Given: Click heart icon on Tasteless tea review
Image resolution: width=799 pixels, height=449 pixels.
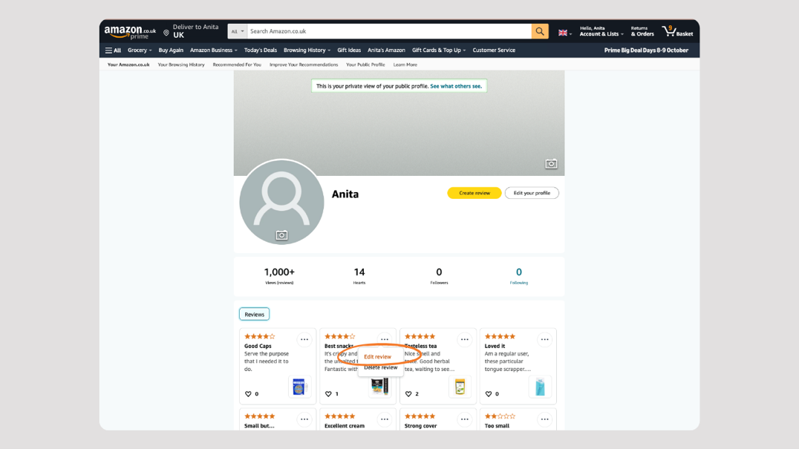Looking at the screenshot, I should [x=408, y=394].
